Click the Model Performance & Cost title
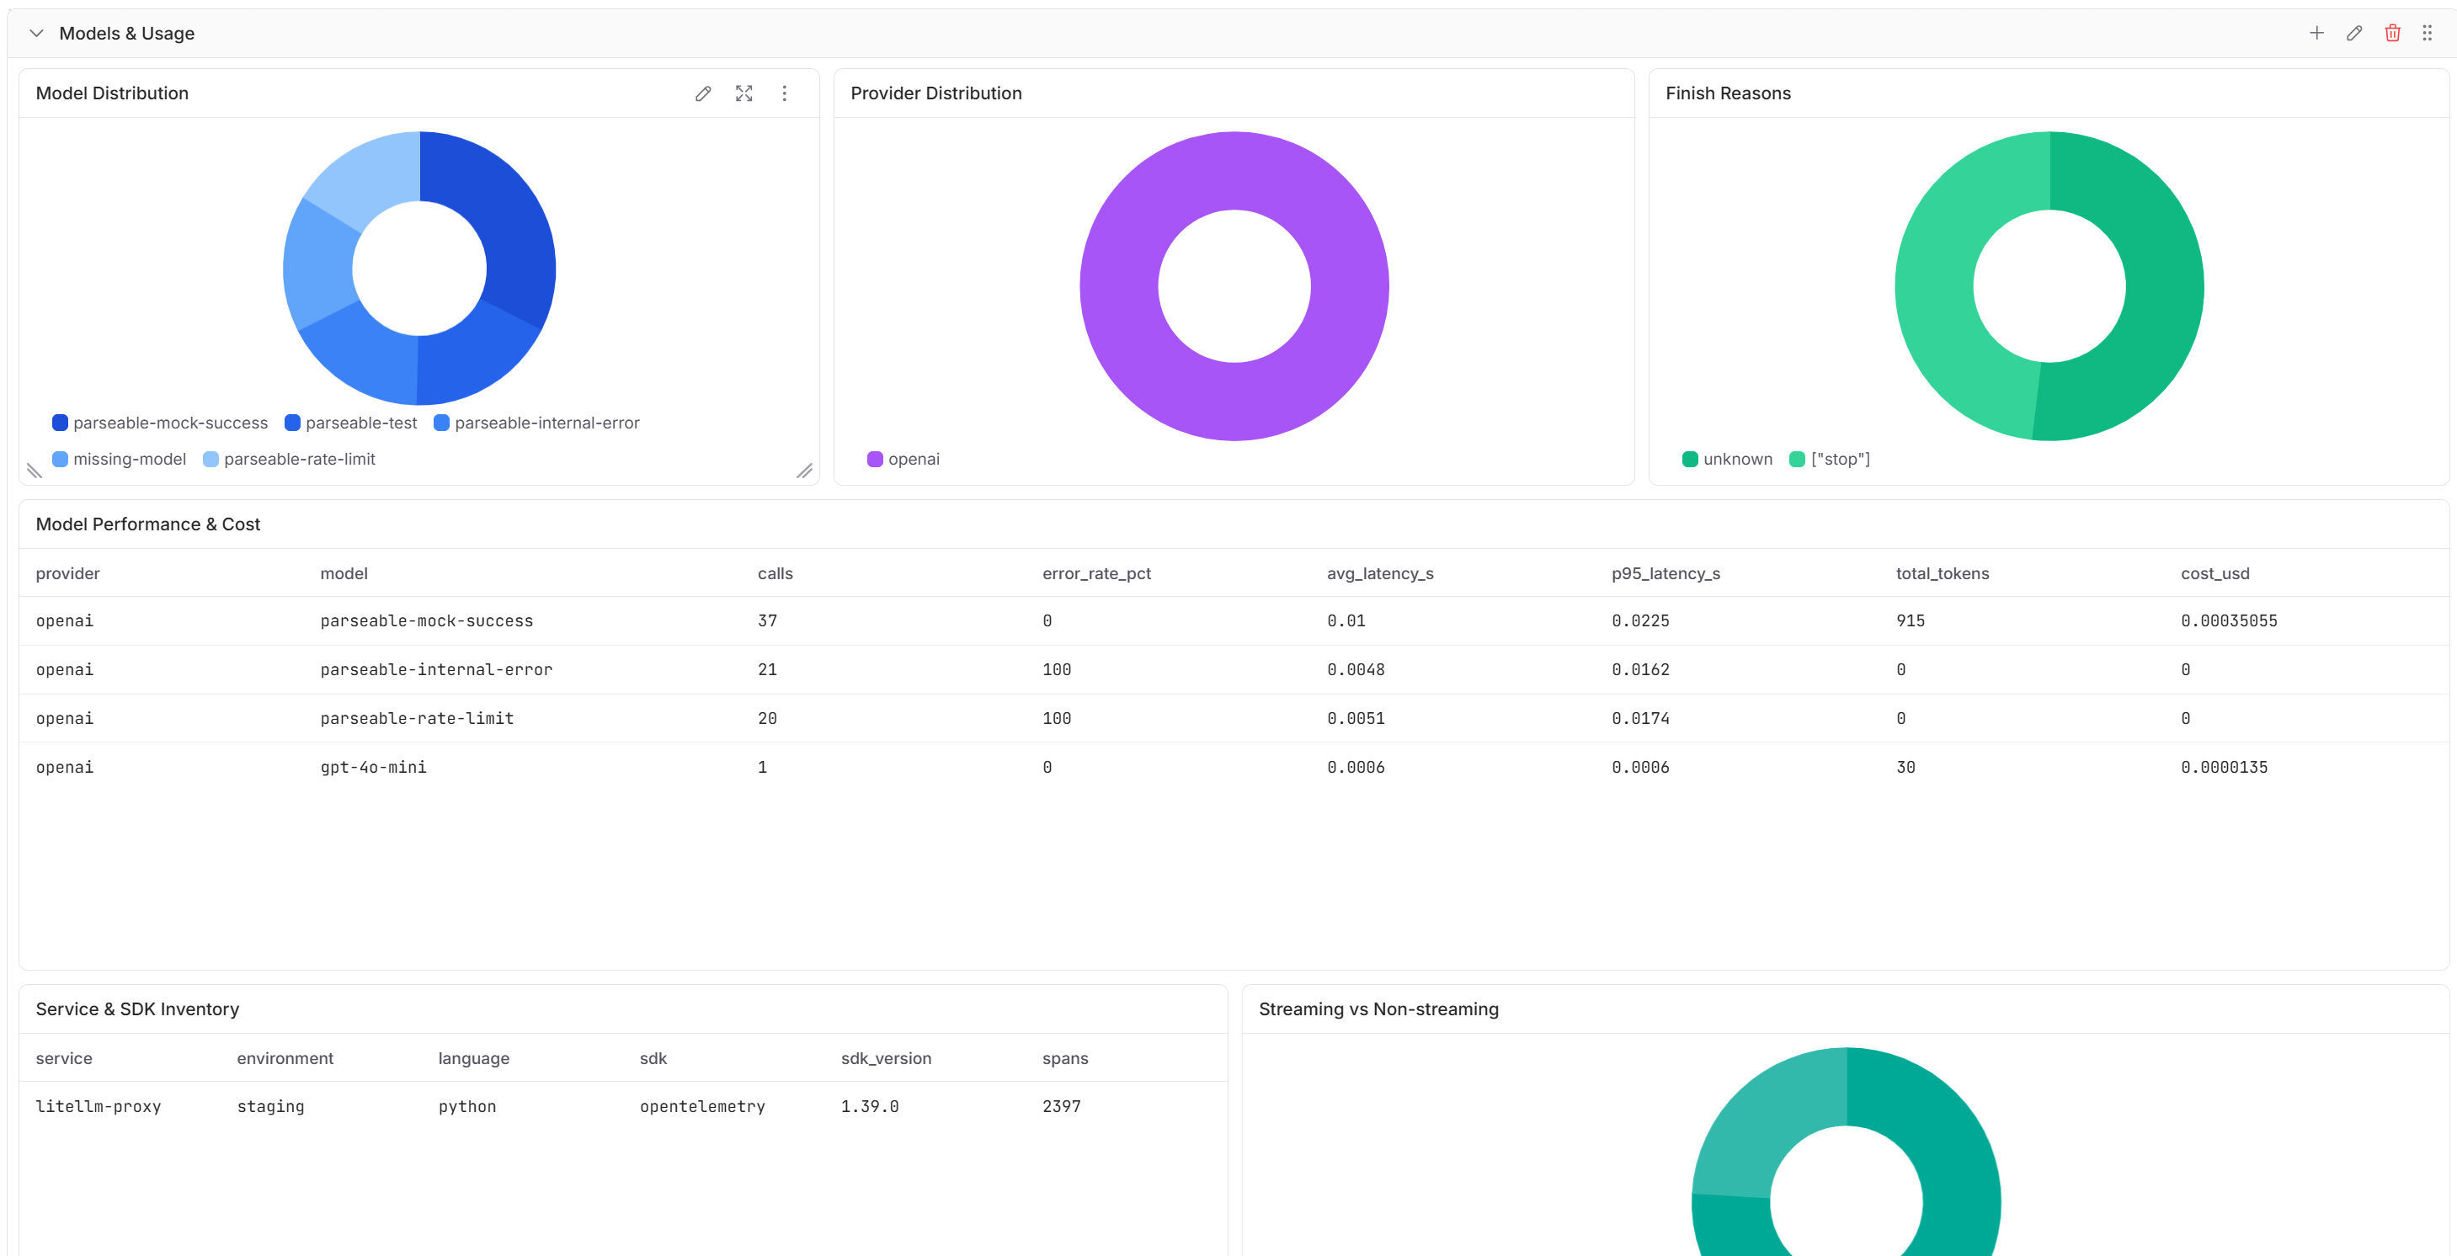 (x=148, y=524)
